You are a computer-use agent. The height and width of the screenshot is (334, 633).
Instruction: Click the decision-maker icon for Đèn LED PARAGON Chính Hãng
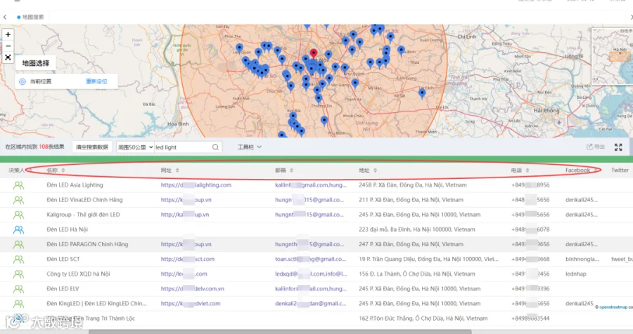point(18,245)
